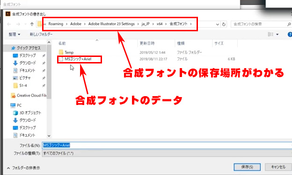Click navigation pane scroll down arrow
Image resolution: width=292 pixels, height=175 pixels.
49,136
